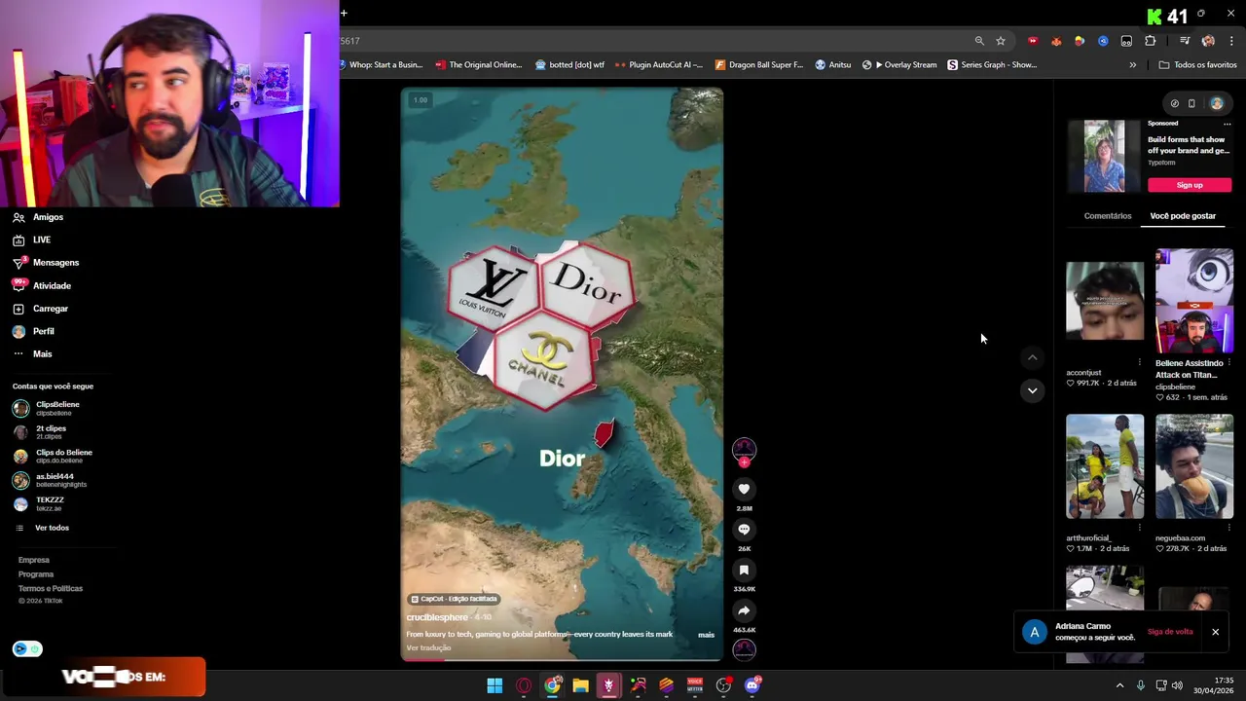The image size is (1246, 701).
Task: Expand the Mais menu in the sidebar
Action: coord(33,354)
